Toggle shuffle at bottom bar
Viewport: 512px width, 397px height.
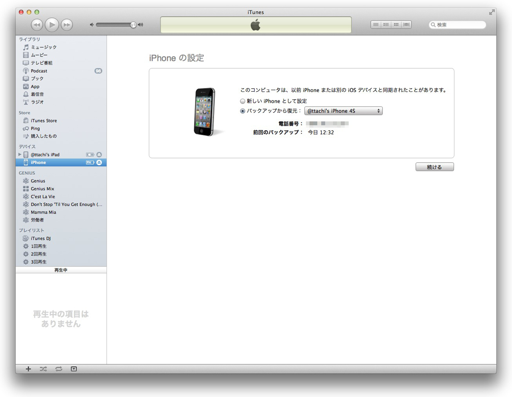click(x=43, y=369)
